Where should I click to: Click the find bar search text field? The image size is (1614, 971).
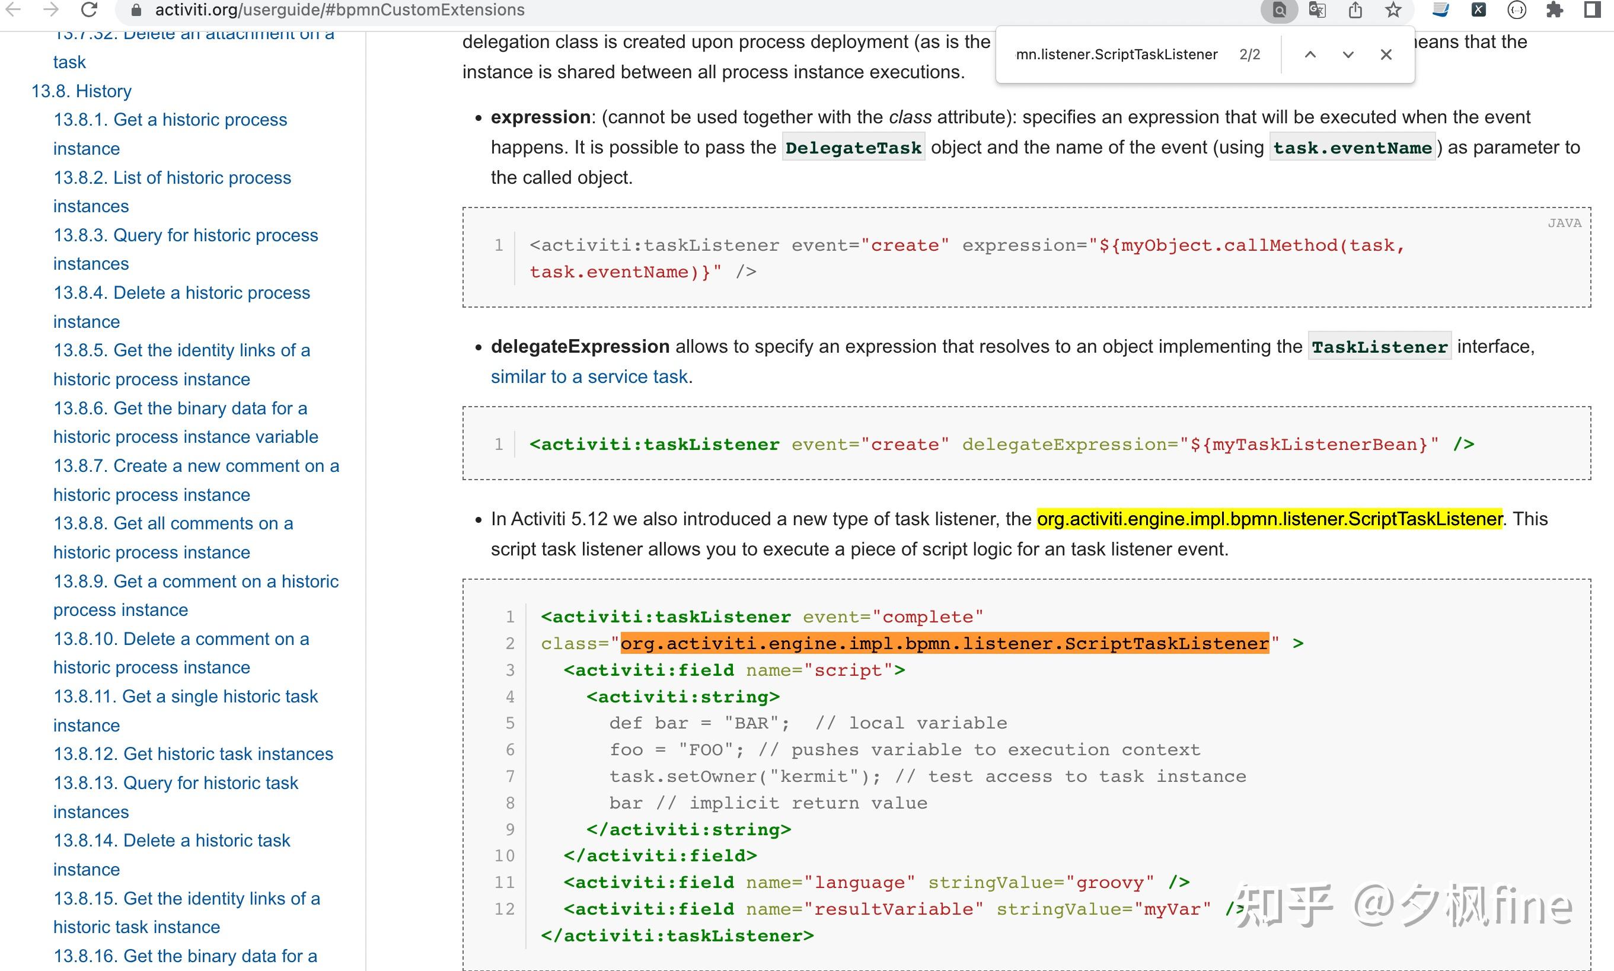(x=1116, y=55)
